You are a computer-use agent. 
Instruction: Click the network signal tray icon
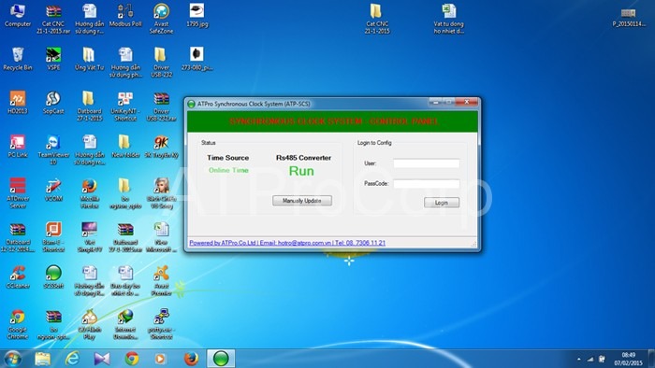tap(590, 360)
